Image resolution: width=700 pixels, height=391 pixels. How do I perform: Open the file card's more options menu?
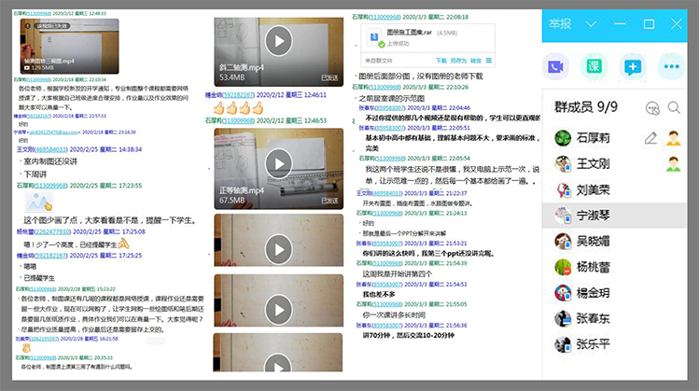point(489,61)
